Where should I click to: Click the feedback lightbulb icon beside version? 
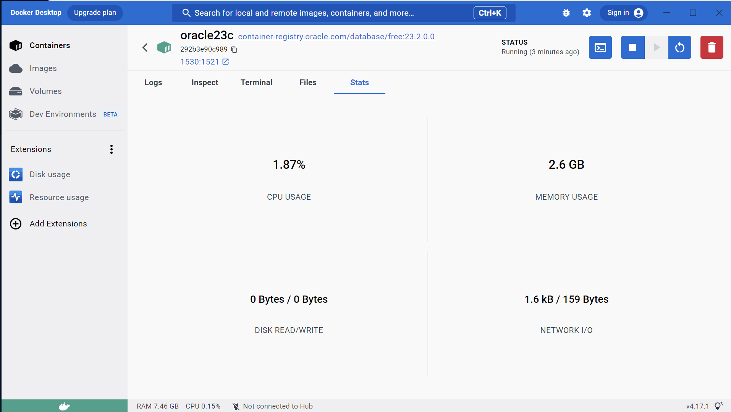coord(718,406)
